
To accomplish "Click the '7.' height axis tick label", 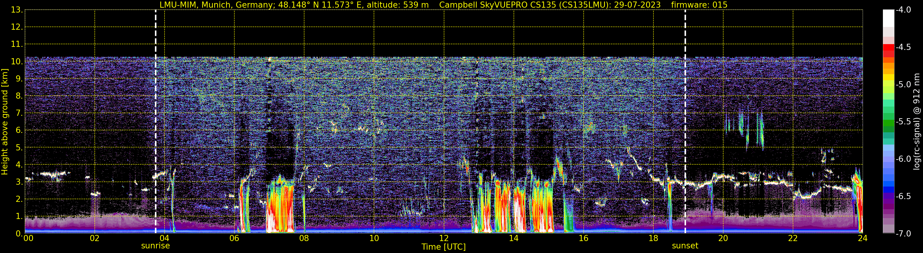I will click(x=19, y=113).
